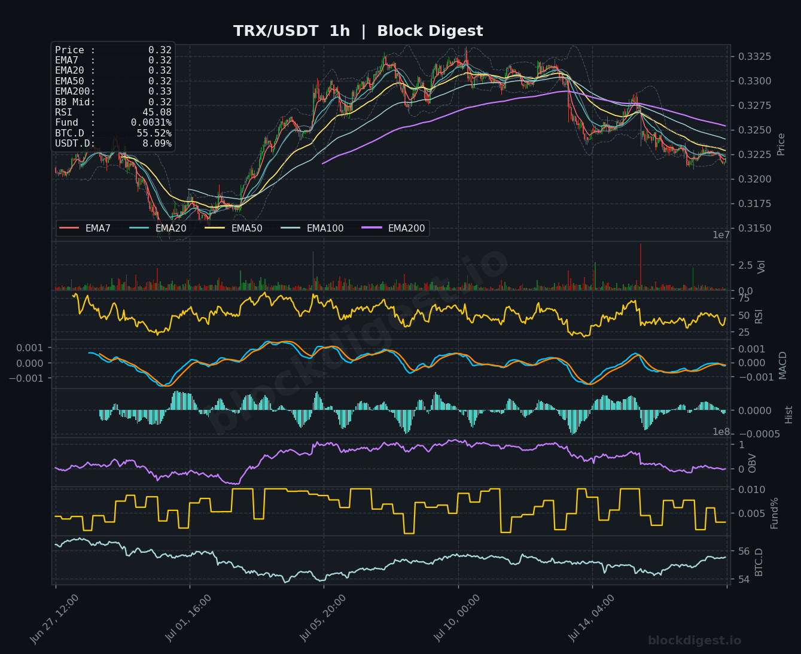Click the purple EMA200 legend line swatch
801x654 pixels.
371,228
